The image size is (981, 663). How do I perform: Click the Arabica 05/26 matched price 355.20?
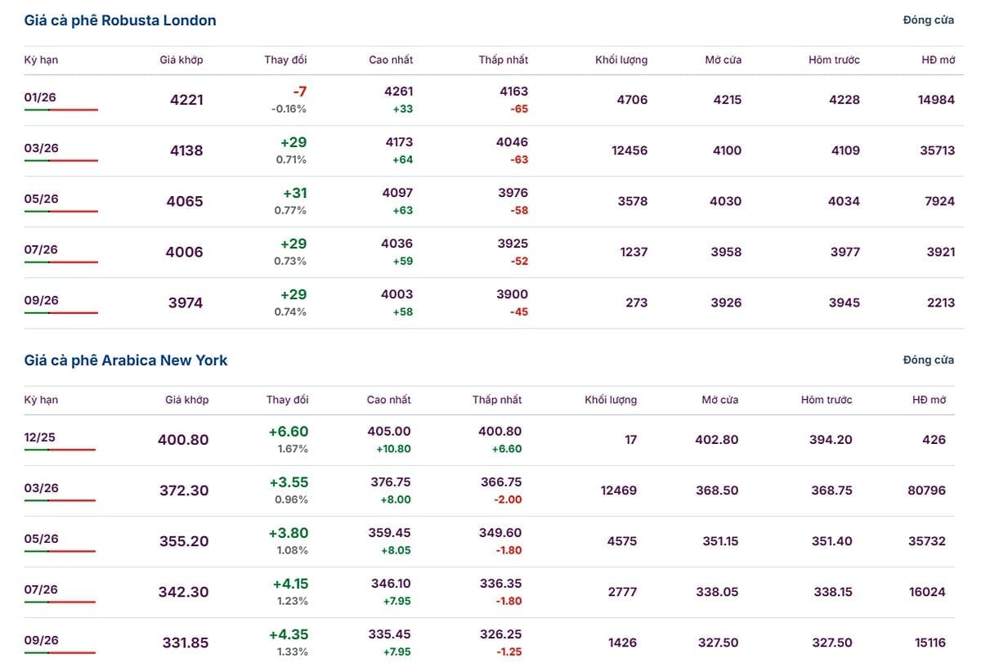click(x=183, y=541)
